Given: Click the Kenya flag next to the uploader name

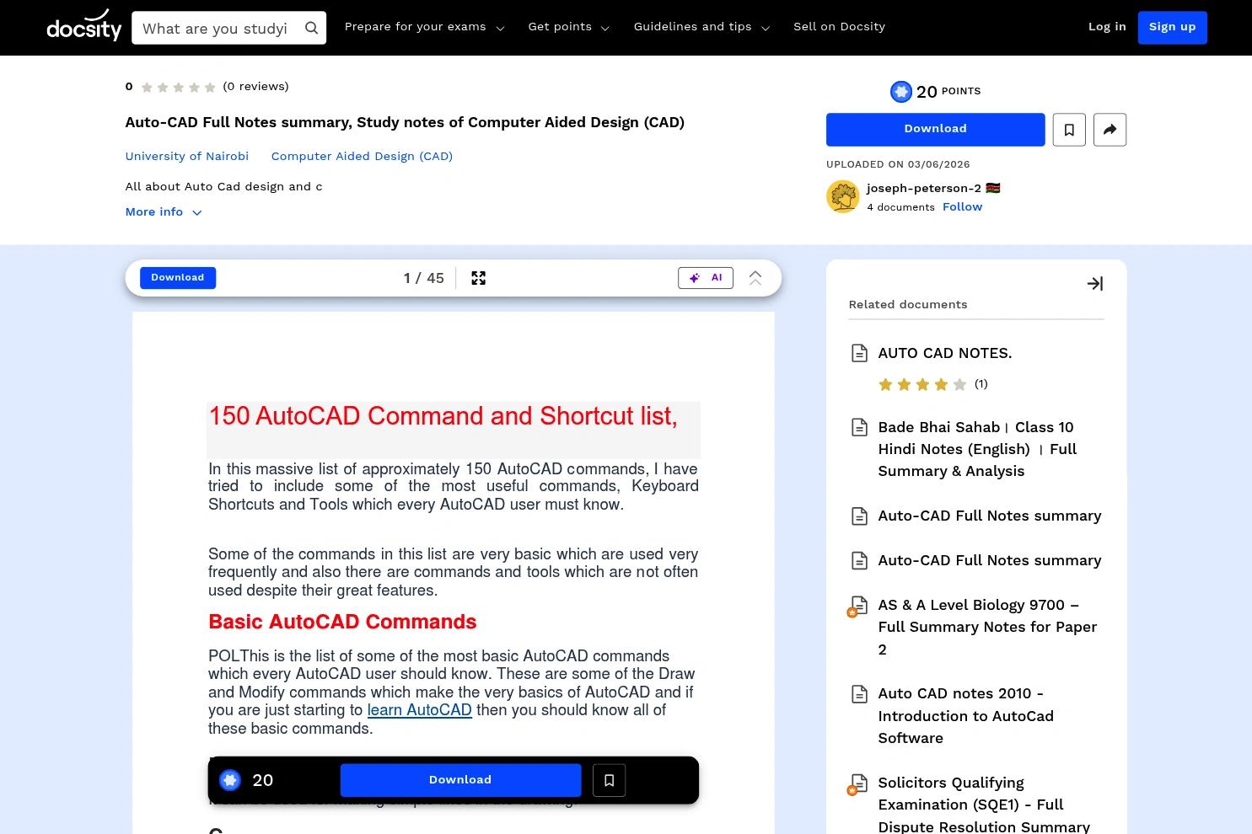Looking at the screenshot, I should [x=992, y=188].
